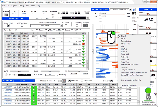This screenshot has height=107, width=158.
Task: Click the pointing hand icon near Show By
Action: [6, 75]
